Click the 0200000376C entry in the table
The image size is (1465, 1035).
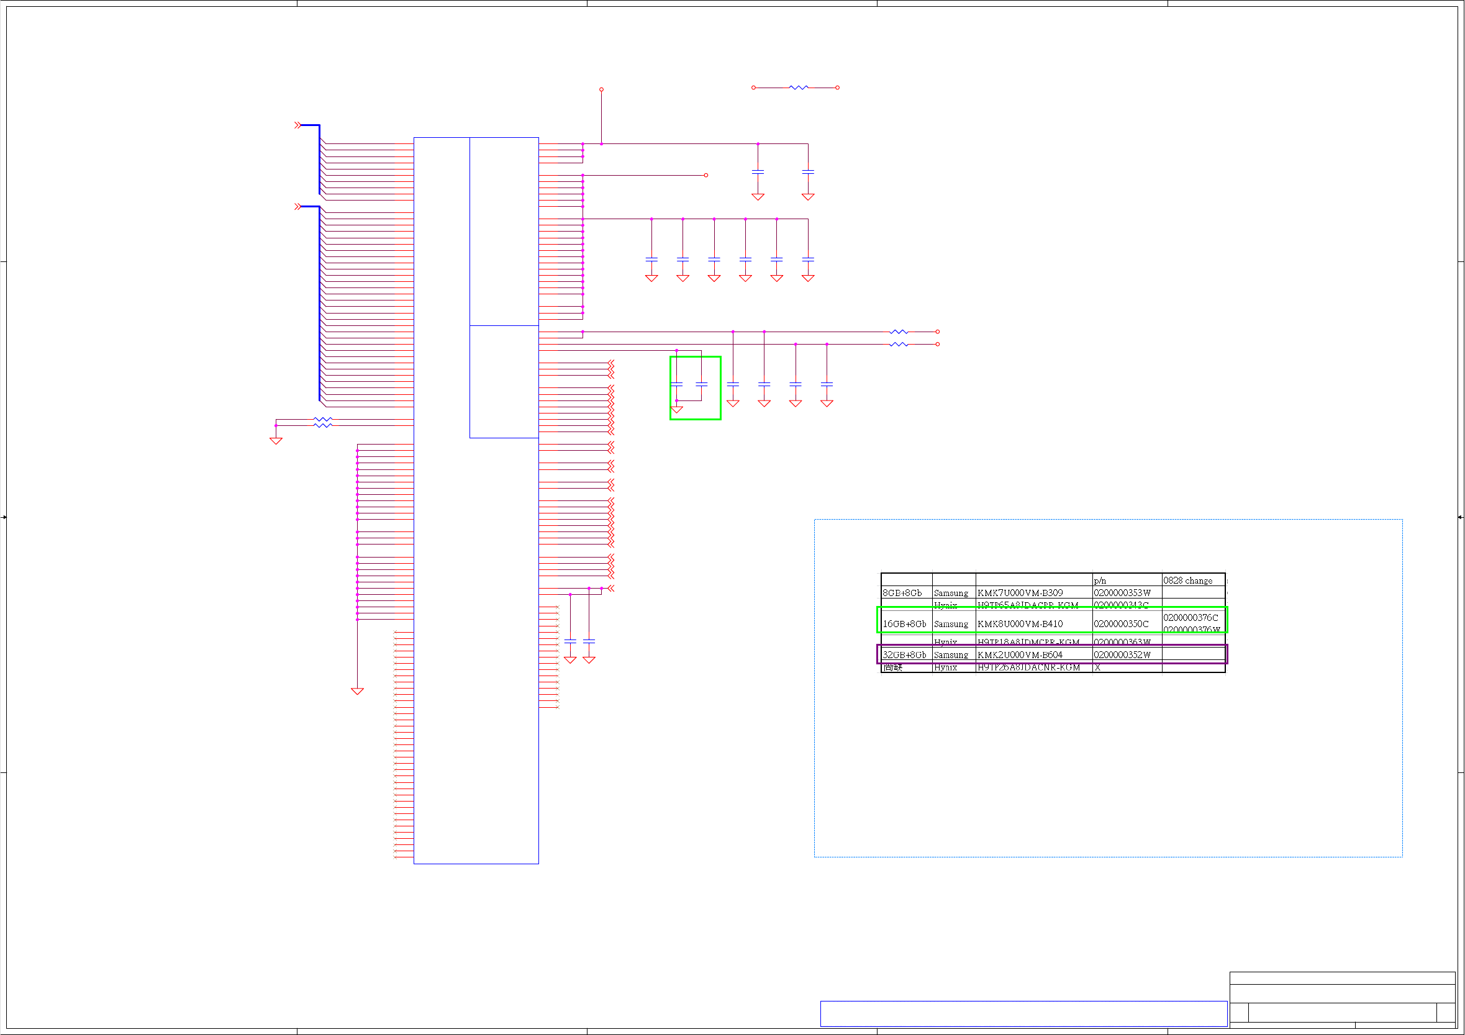[x=1191, y=618]
